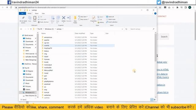Open Windows (C:) in navigation pane
196x110 pixels.
30,93
